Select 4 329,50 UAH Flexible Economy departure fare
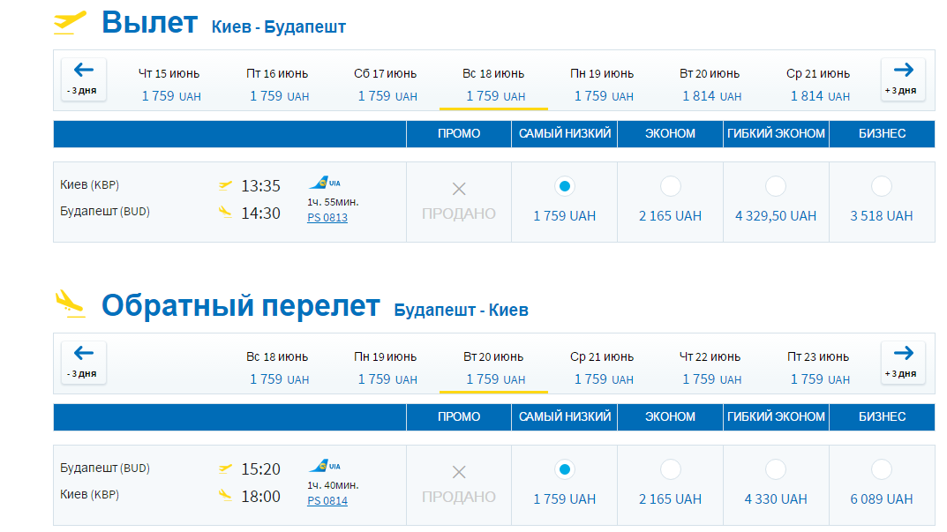The image size is (947, 532). pyautogui.click(x=776, y=186)
